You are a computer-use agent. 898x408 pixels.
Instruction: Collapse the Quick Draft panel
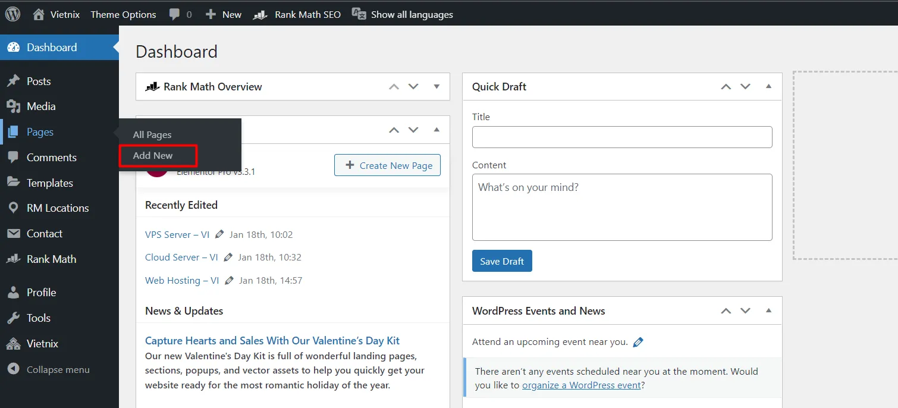(x=768, y=86)
